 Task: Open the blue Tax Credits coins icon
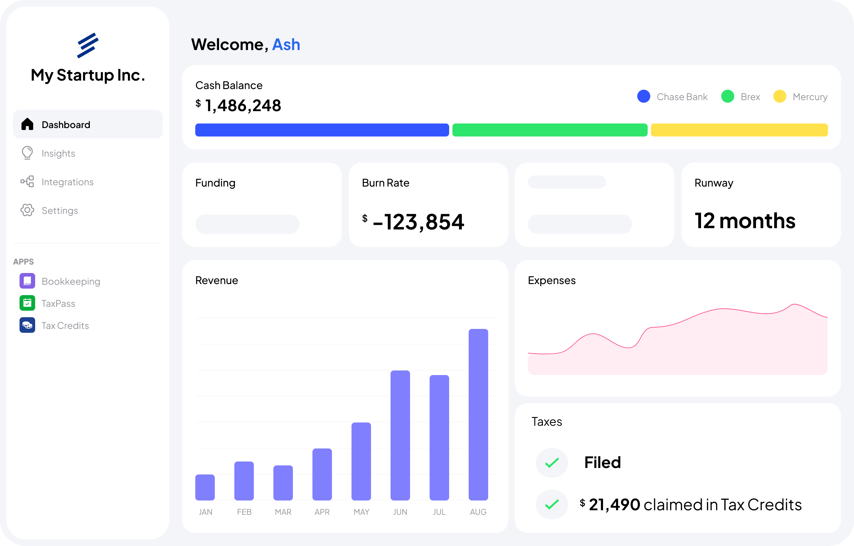27,325
